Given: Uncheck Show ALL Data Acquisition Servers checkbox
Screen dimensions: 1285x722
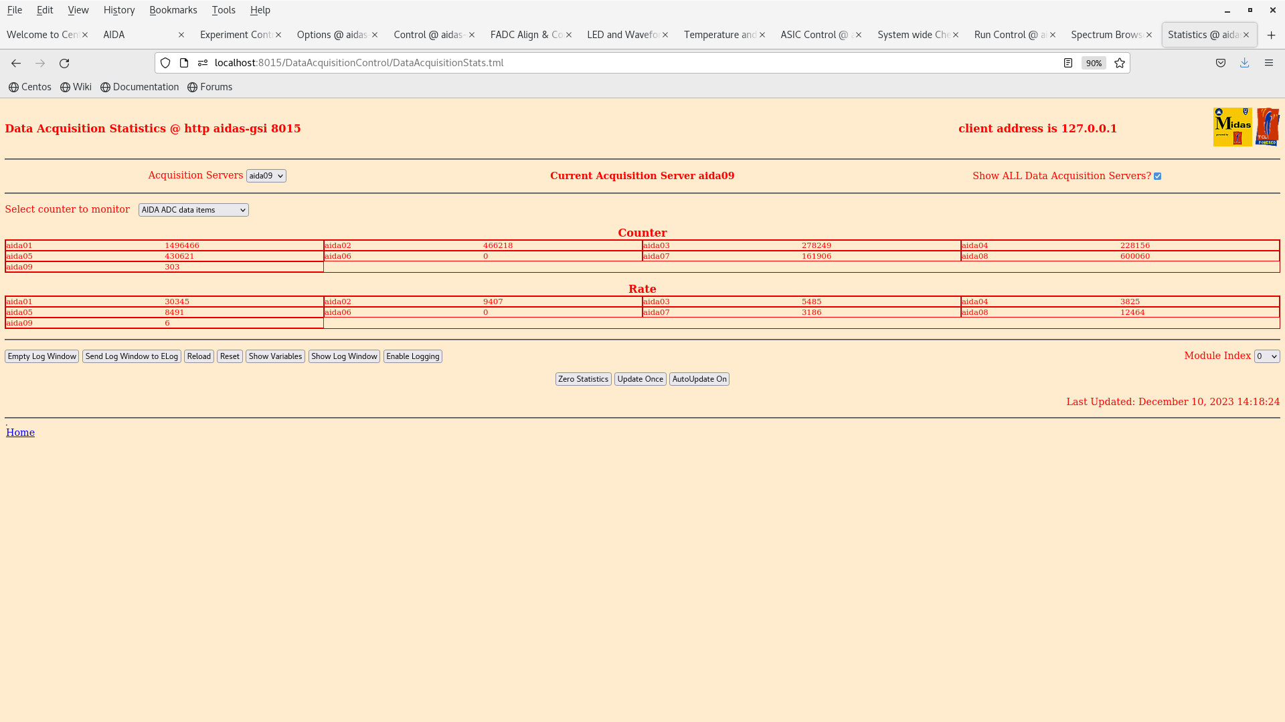Looking at the screenshot, I should 1157,176.
